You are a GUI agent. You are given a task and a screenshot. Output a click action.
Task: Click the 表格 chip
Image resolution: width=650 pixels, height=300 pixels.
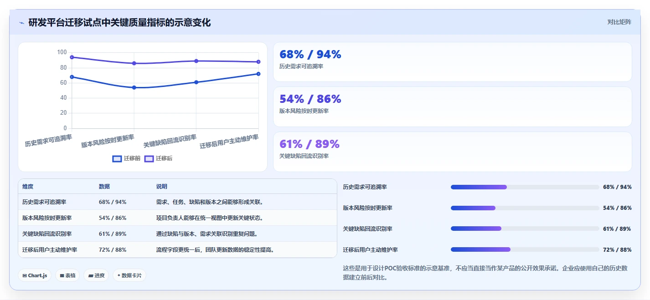click(x=67, y=275)
